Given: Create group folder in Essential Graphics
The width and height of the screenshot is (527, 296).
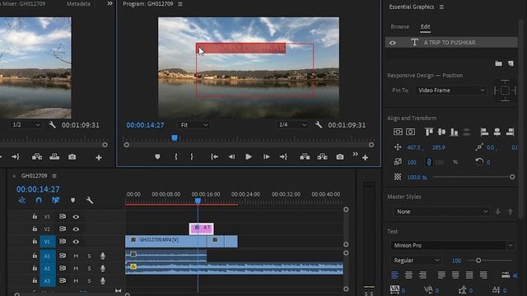Looking at the screenshot, I should (498, 63).
